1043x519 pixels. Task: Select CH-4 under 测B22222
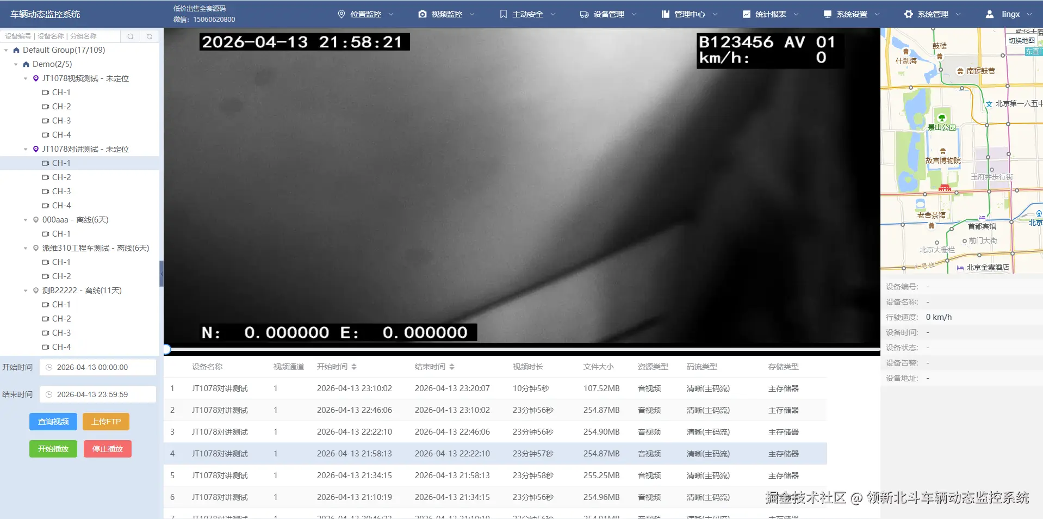[61, 347]
